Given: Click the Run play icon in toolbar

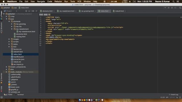Looking at the screenshot, I should click(x=169, y=8).
